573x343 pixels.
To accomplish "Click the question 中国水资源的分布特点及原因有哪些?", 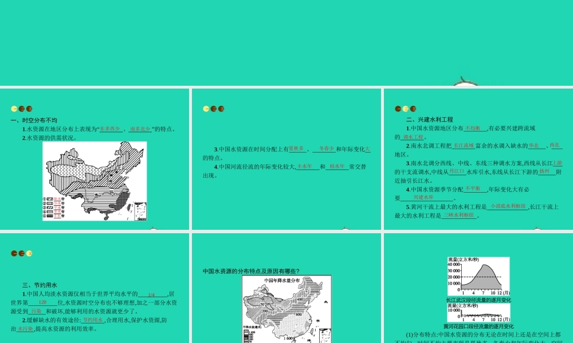I will coord(252,271).
